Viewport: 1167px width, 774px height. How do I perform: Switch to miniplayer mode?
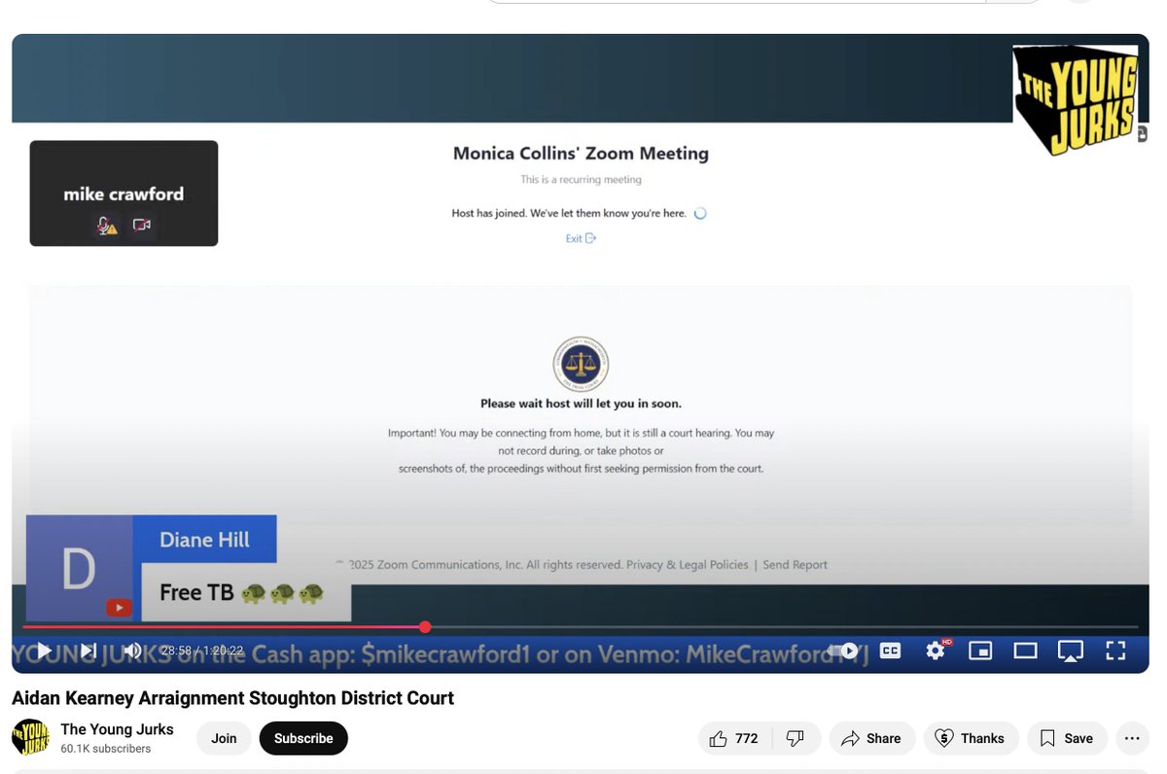(980, 651)
